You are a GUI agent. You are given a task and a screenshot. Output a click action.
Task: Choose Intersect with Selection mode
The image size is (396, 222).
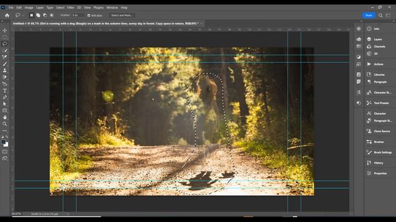(x=52, y=15)
